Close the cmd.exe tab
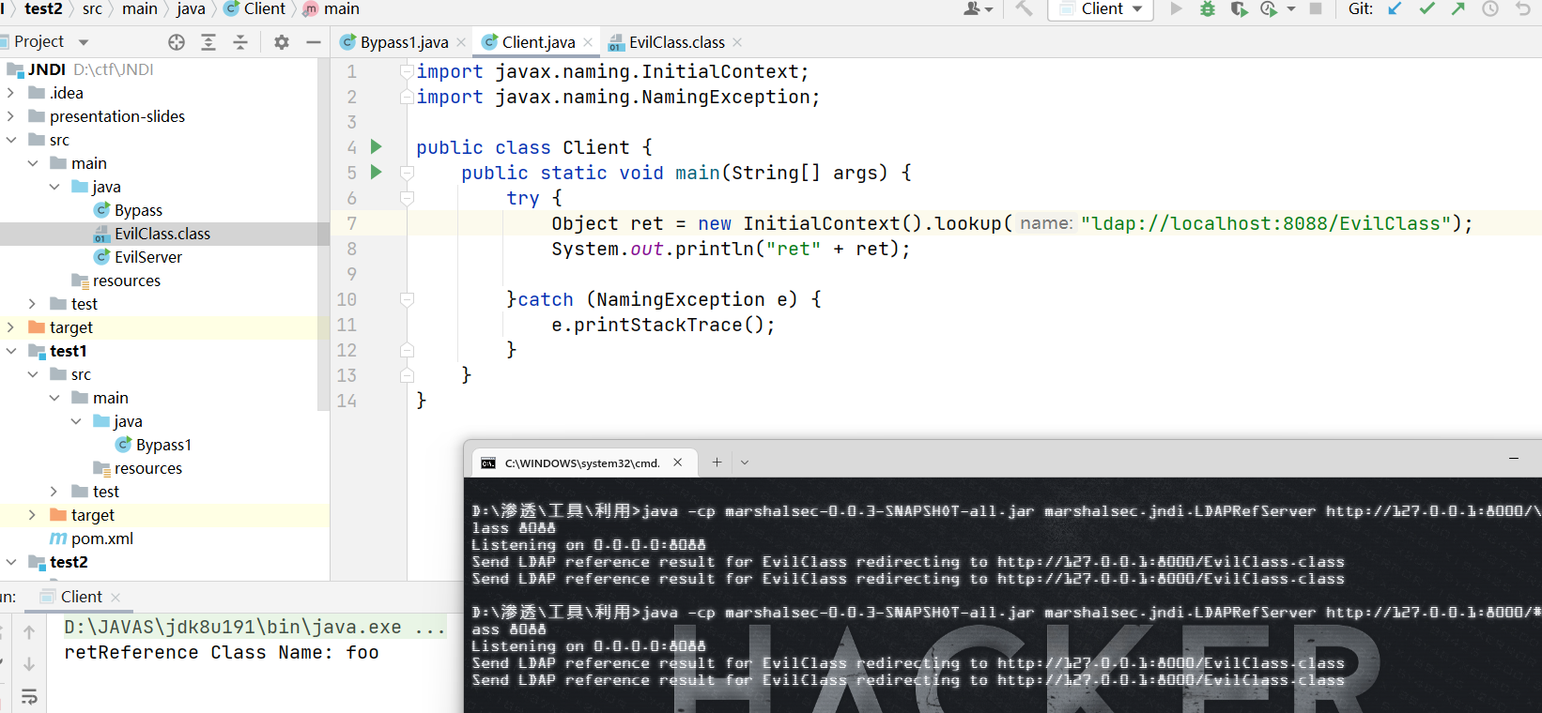 point(678,463)
